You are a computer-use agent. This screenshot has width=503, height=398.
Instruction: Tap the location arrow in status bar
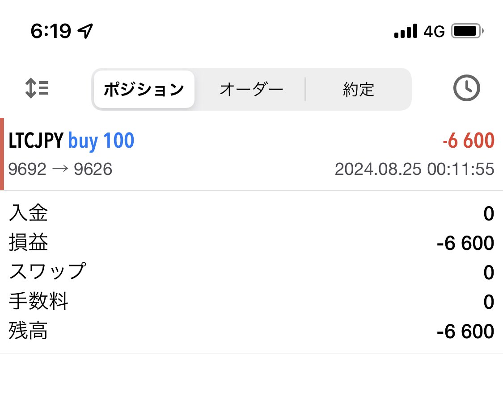tap(85, 31)
